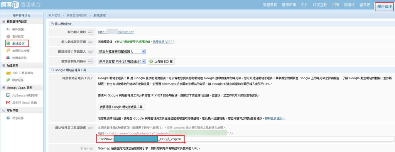
Task: Click HELP icon next to 阻擋搜尋引擎機器人
Action: pos(91,52)
